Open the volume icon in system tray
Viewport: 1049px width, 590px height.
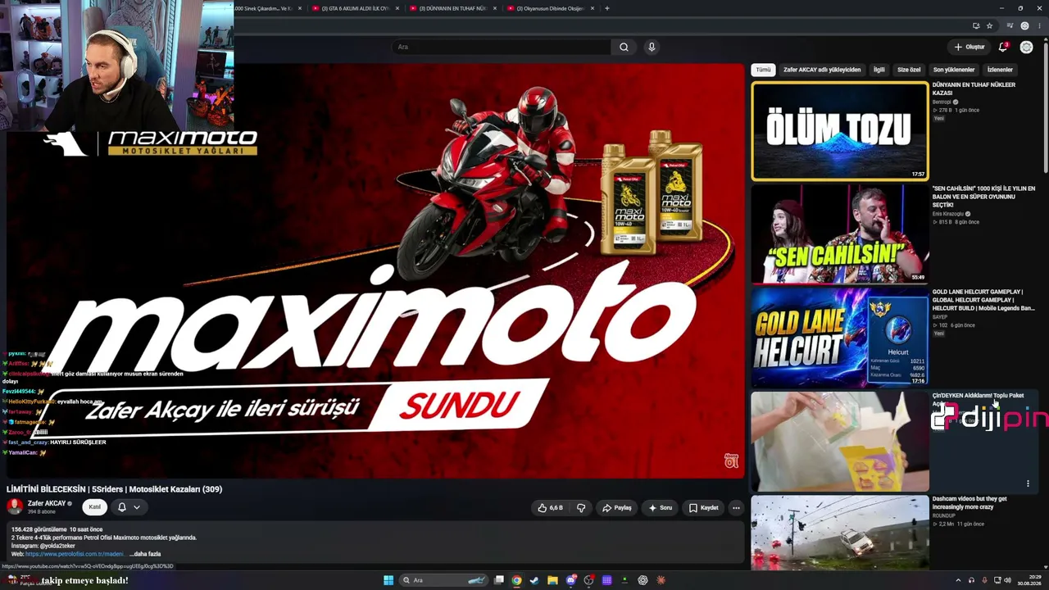1007,580
